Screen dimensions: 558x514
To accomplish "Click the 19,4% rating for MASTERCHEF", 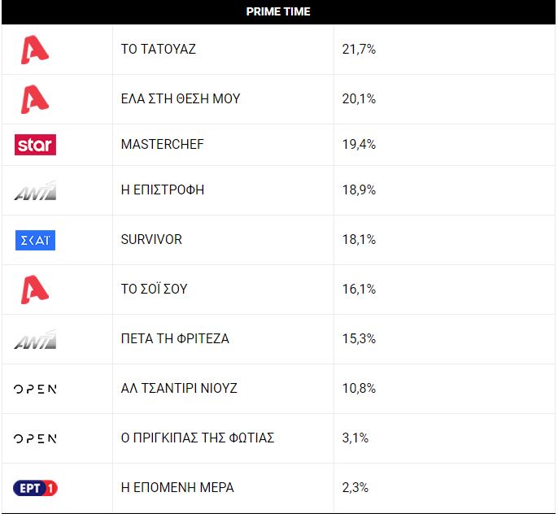I will pos(359,145).
